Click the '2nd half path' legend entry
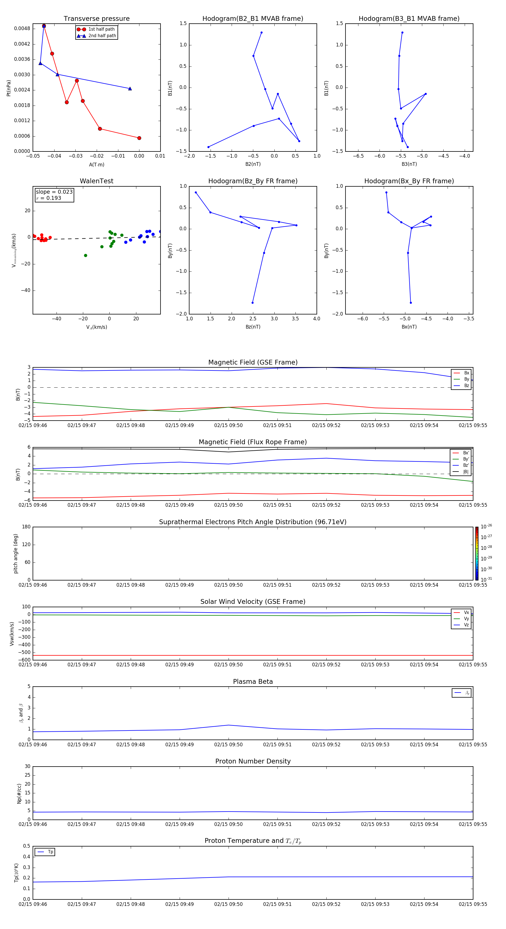This screenshot has width=506, height=929. 96,36
